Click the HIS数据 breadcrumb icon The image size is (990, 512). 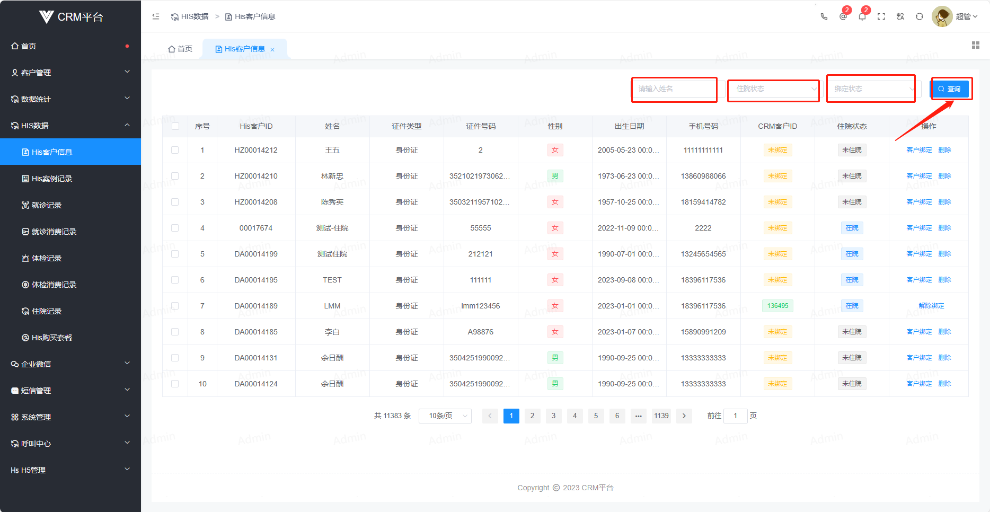(x=175, y=17)
